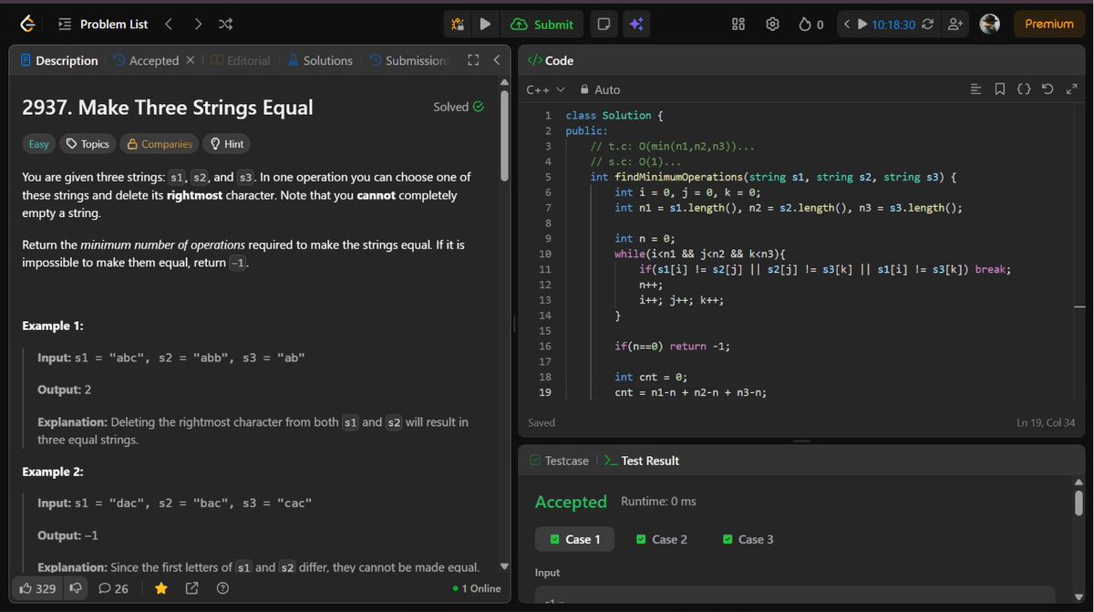Dislike the problem with thumbs down

point(76,588)
